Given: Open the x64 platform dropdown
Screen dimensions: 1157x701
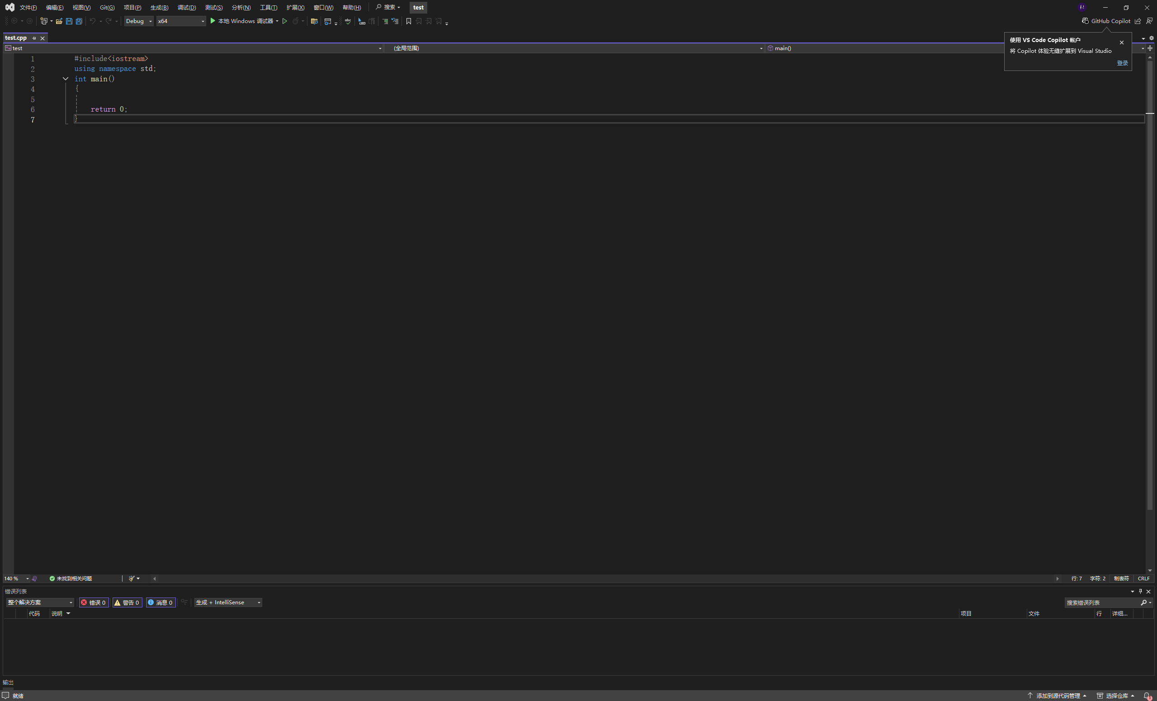Looking at the screenshot, I should (181, 21).
